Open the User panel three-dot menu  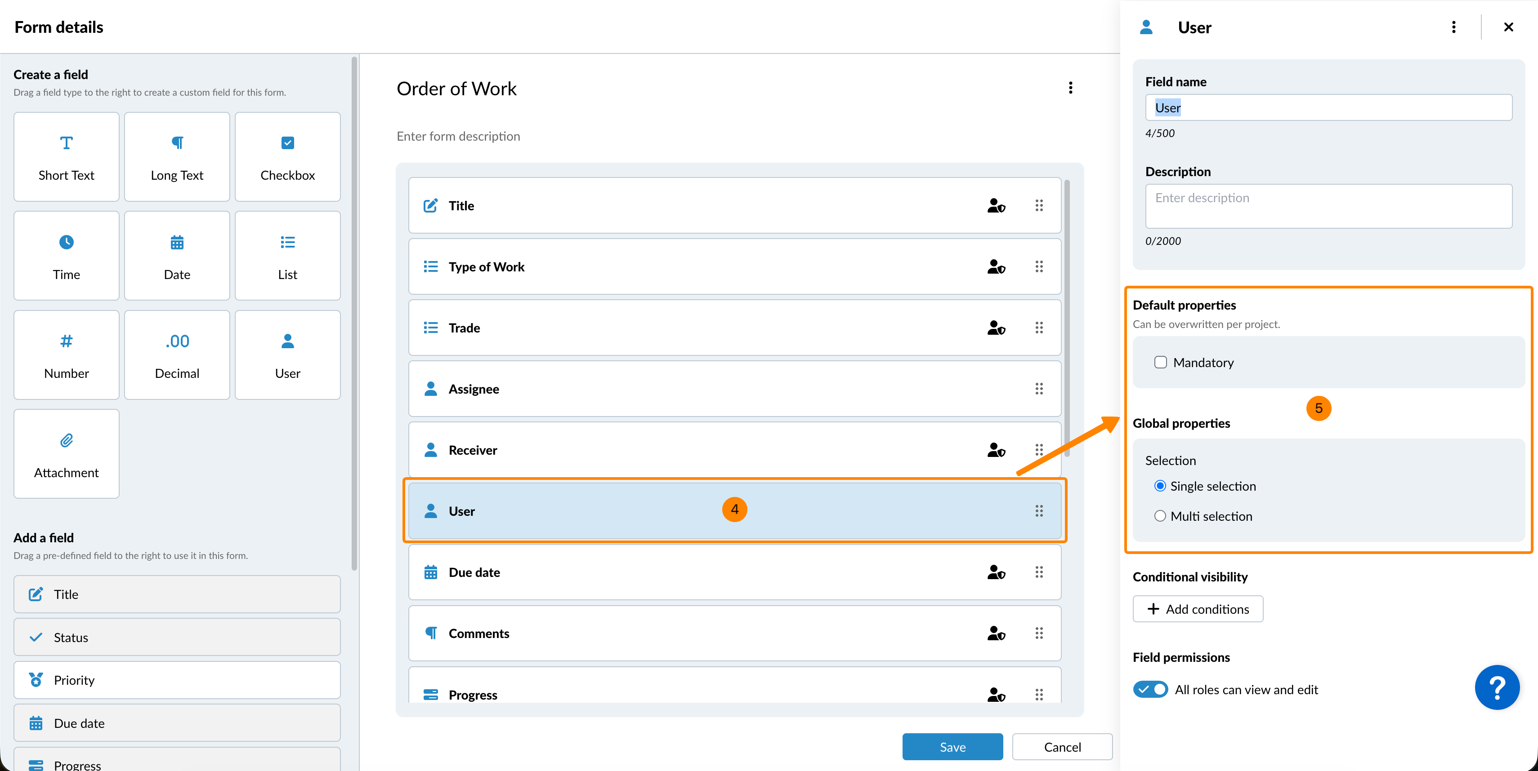(x=1453, y=27)
